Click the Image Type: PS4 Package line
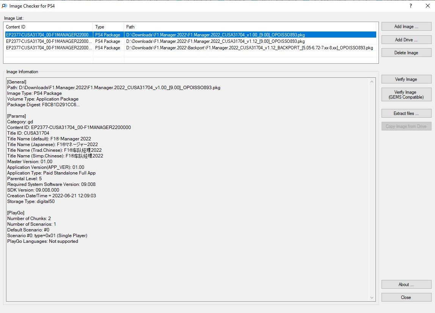 pos(35,93)
